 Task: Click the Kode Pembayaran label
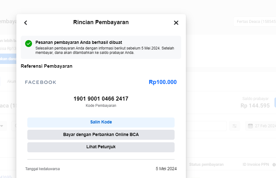[x=101, y=106]
